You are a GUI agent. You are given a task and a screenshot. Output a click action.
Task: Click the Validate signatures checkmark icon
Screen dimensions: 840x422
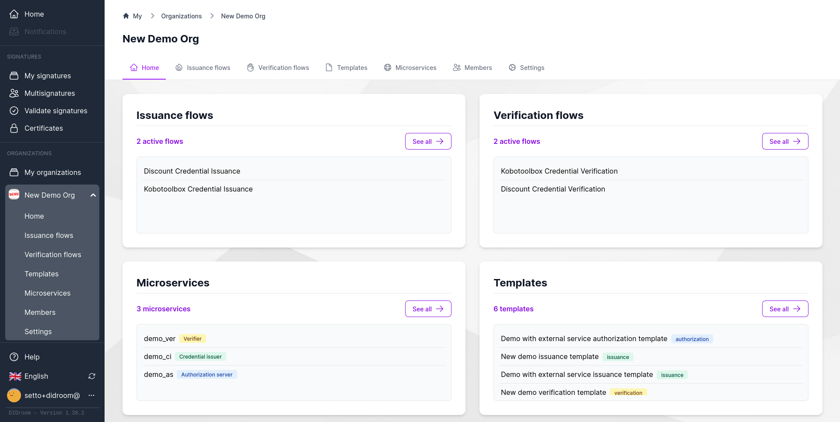(14, 111)
